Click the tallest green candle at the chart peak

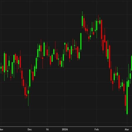(82, 21)
